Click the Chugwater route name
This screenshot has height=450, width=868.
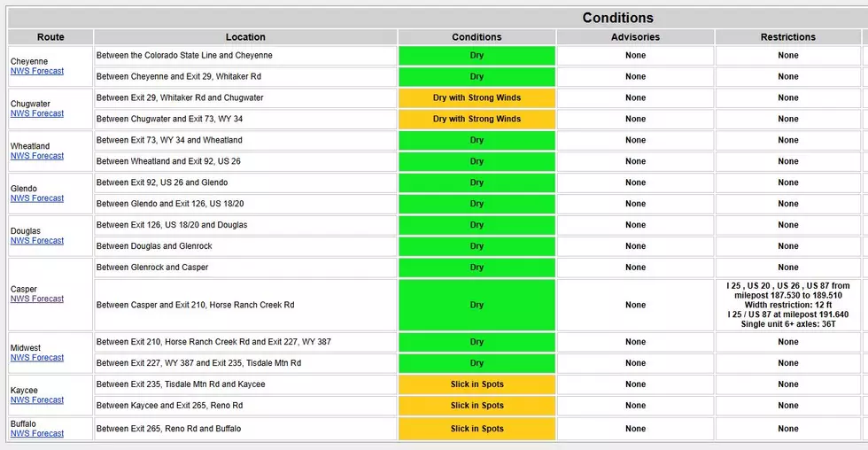30,104
